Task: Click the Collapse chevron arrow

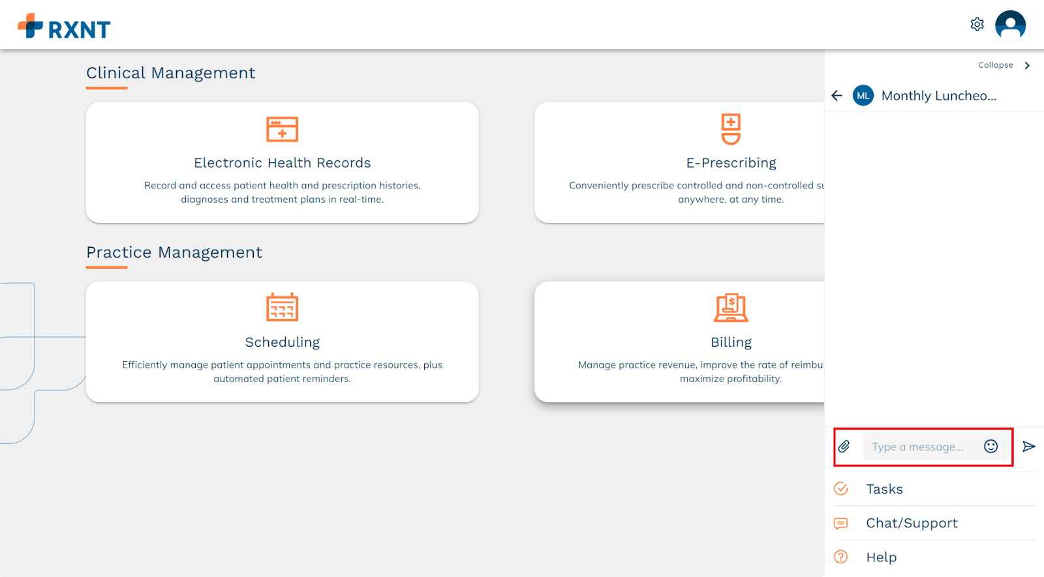Action: tap(1027, 65)
